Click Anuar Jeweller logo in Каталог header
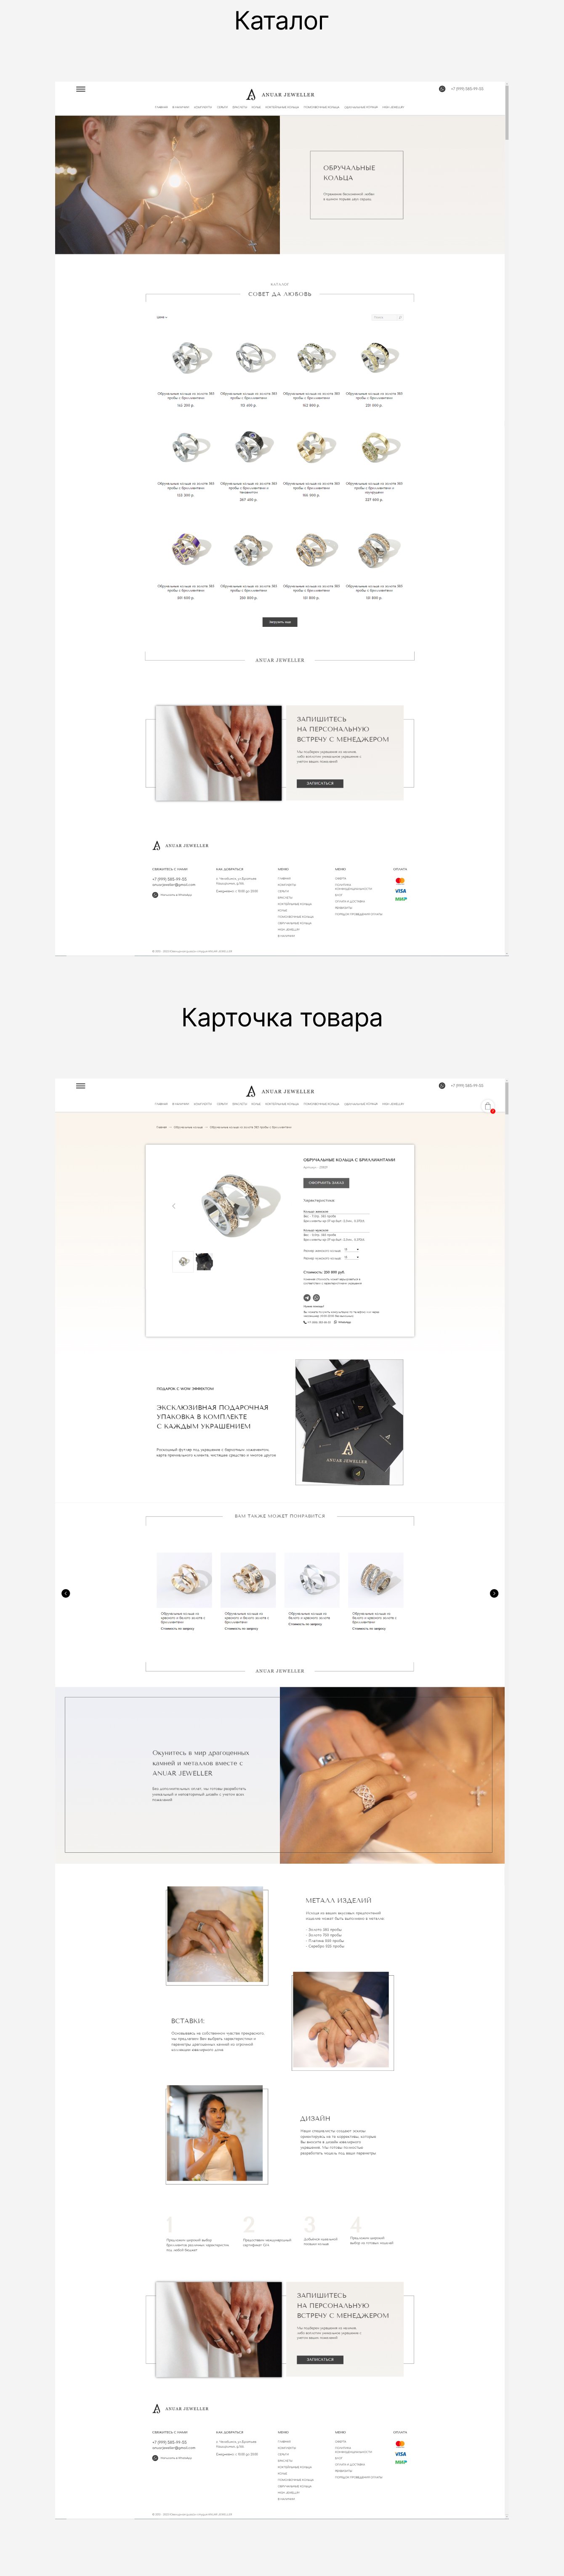 coord(280,94)
